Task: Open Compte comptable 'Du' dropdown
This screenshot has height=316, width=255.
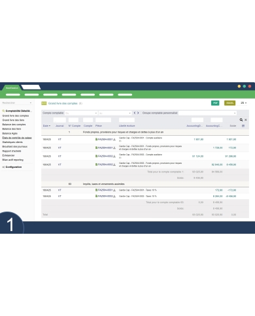Action: pyautogui.click(x=81, y=113)
